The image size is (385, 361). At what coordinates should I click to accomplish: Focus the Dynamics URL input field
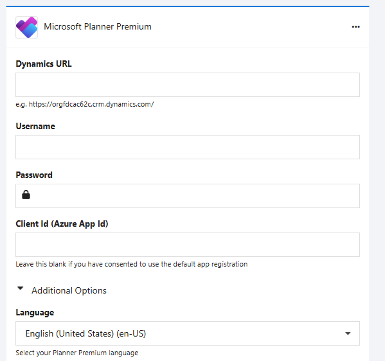188,85
